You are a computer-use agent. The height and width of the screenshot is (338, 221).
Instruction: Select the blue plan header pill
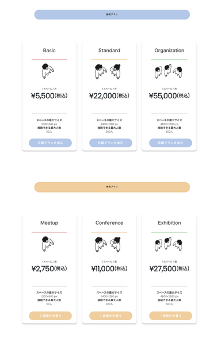tap(112, 14)
